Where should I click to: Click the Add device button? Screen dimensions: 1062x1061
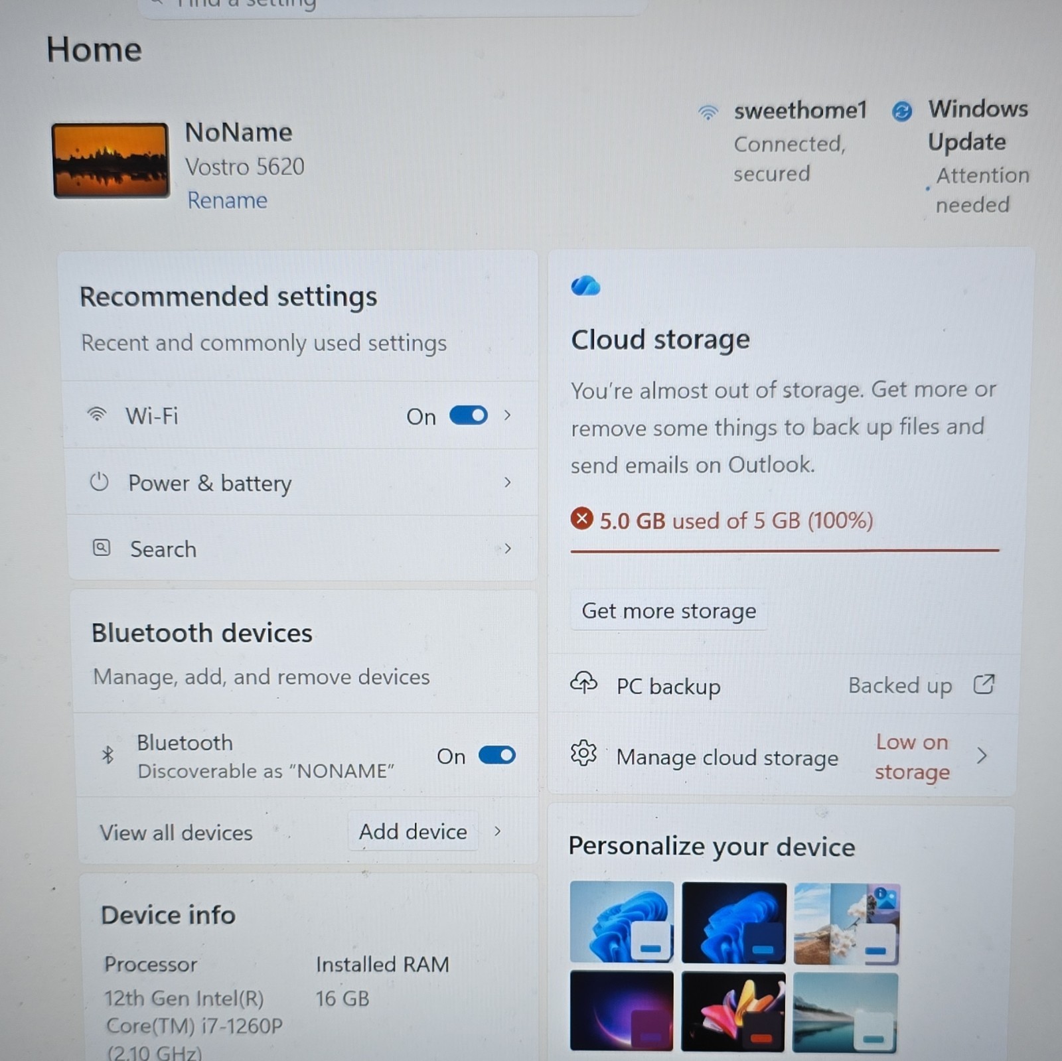tap(413, 831)
